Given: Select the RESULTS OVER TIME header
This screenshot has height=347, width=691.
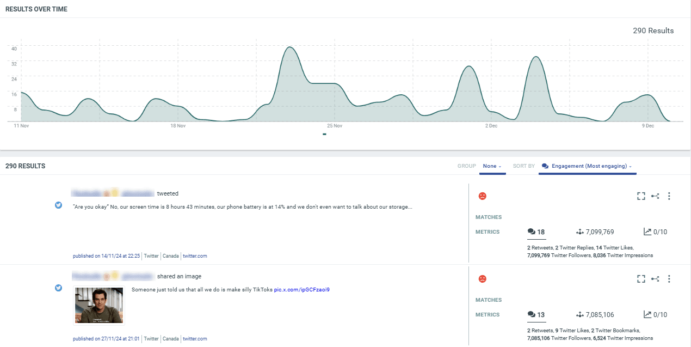Looking at the screenshot, I should [36, 9].
